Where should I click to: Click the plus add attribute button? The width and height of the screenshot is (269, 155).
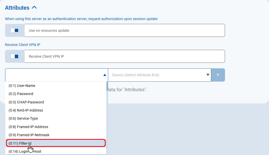pyautogui.click(x=218, y=75)
